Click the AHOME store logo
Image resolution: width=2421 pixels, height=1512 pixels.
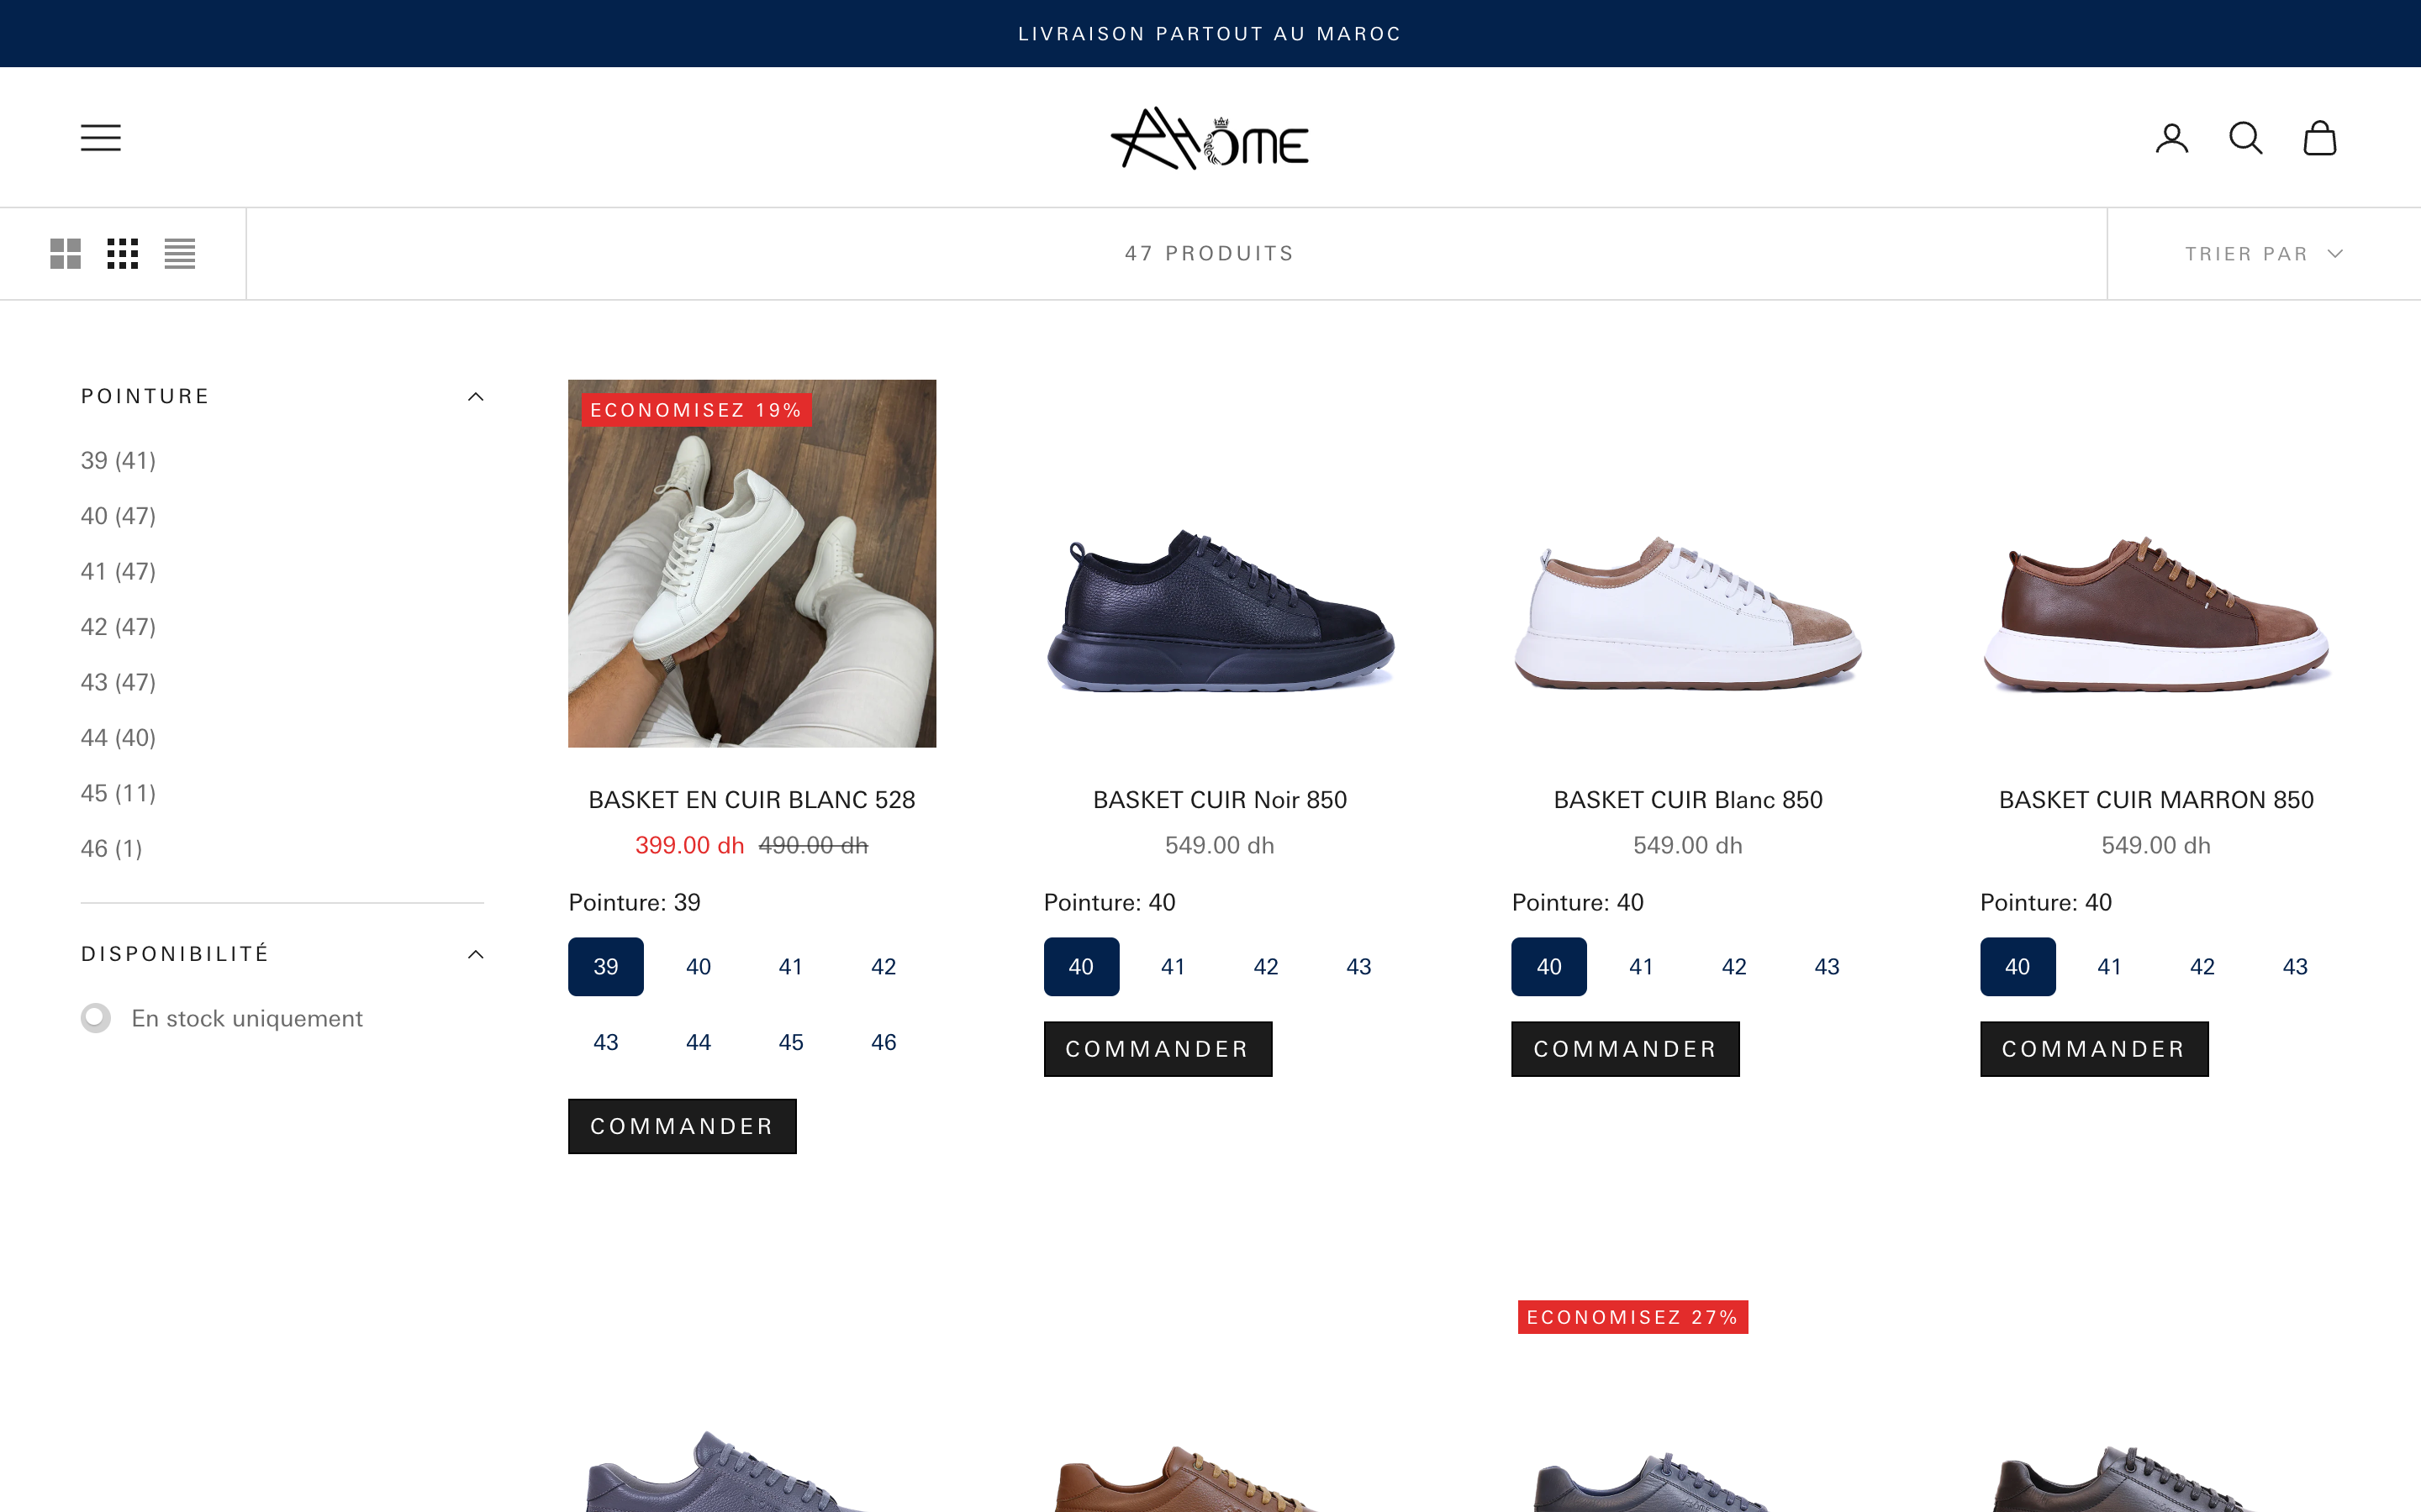[x=1210, y=137]
